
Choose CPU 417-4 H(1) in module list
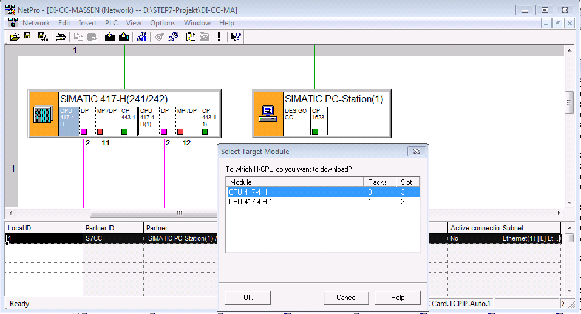pyautogui.click(x=252, y=202)
